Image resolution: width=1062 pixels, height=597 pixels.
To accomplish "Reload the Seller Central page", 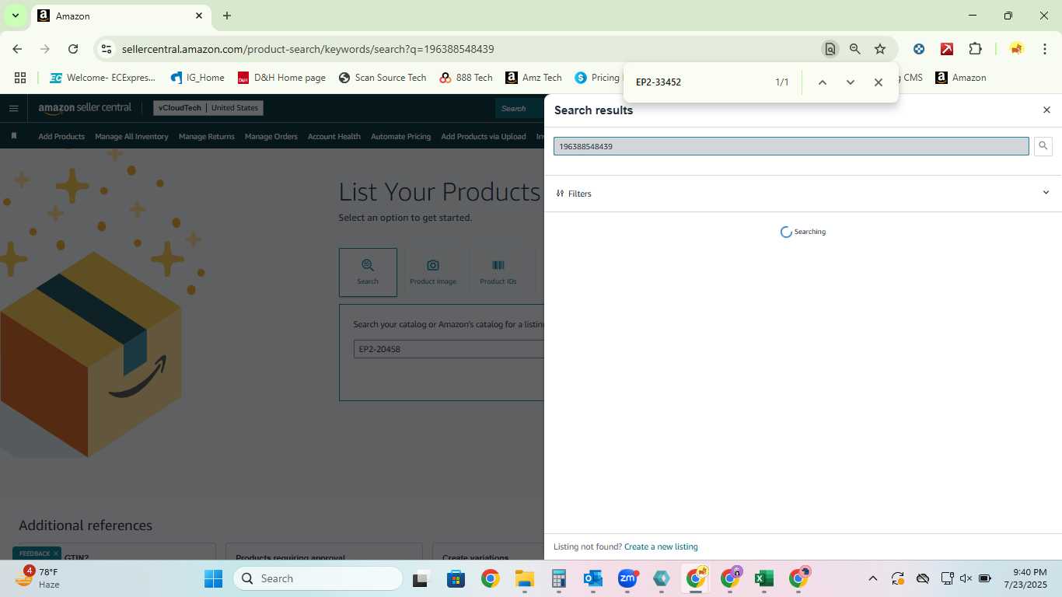I will [73, 49].
